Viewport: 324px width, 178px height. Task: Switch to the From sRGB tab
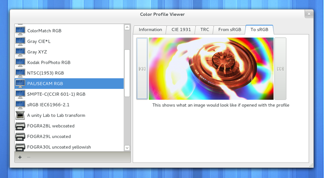(229, 30)
